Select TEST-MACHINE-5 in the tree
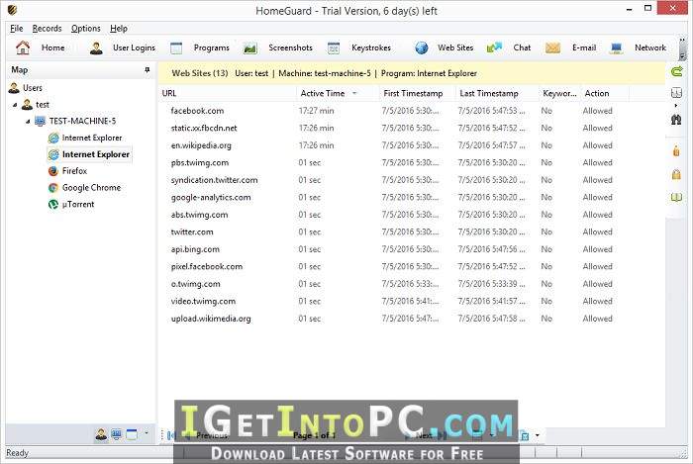The image size is (693, 464). (75, 121)
